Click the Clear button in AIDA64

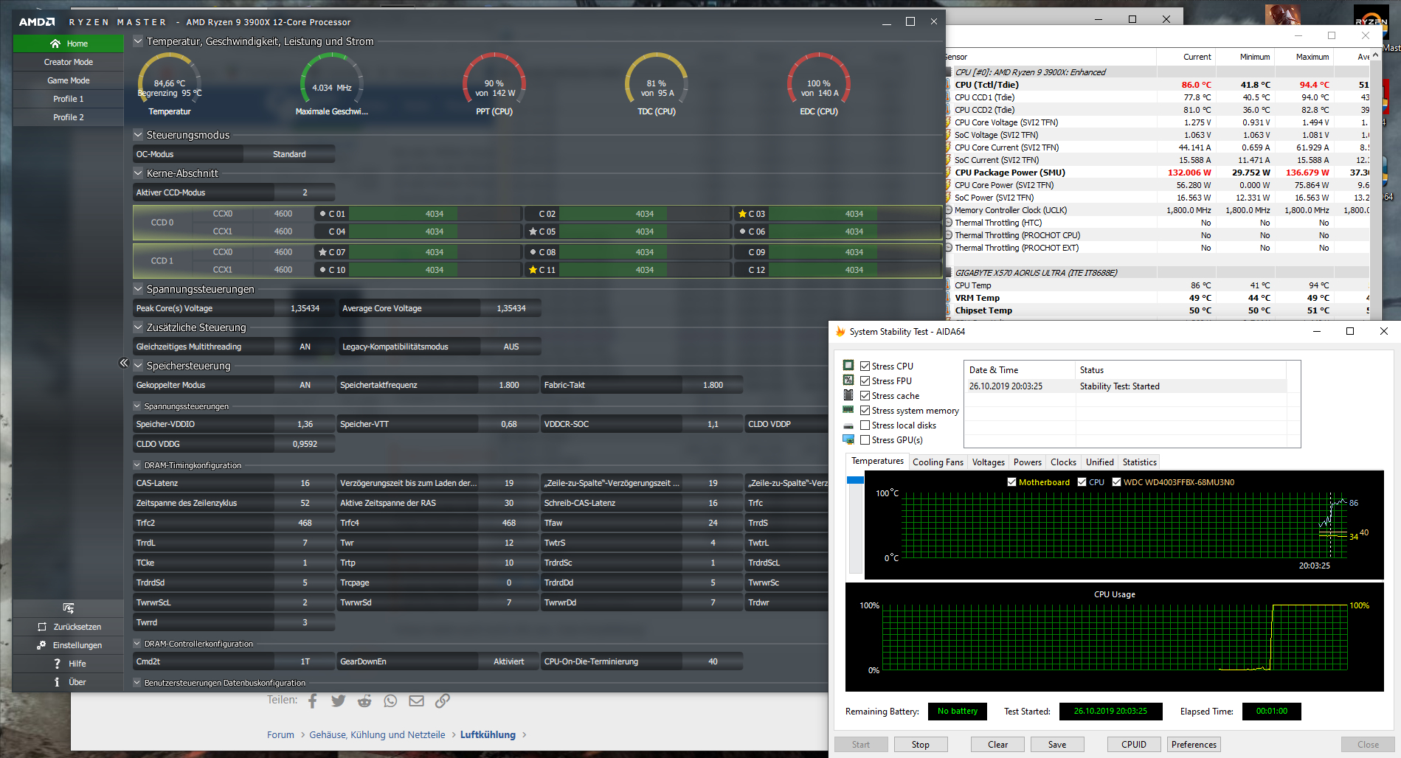click(x=997, y=745)
